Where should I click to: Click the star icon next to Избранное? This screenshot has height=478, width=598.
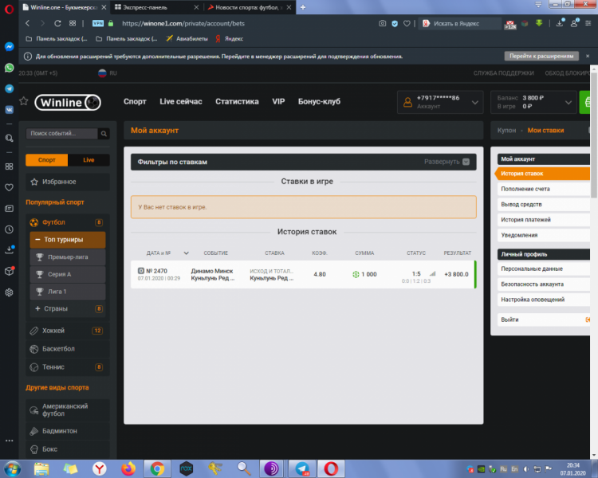33,182
